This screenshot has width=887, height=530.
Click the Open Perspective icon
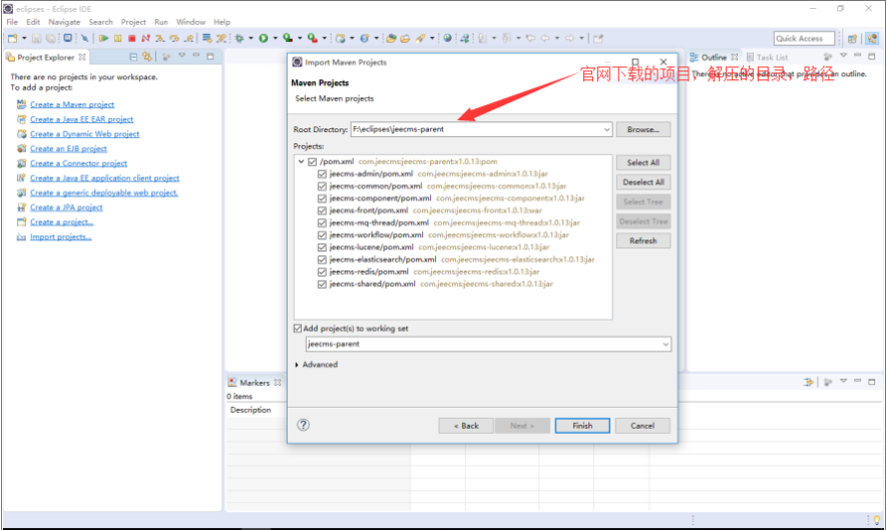(852, 39)
